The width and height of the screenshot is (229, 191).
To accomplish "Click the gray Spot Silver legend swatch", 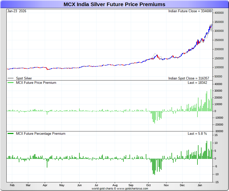I will coord(11,78).
